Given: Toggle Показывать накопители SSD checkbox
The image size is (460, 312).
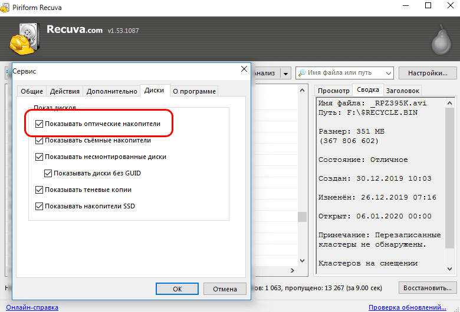Looking at the screenshot, I should click(x=39, y=206).
